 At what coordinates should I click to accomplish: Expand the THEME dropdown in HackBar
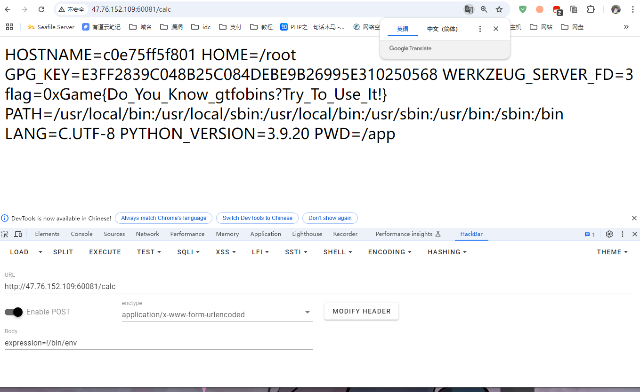point(612,252)
